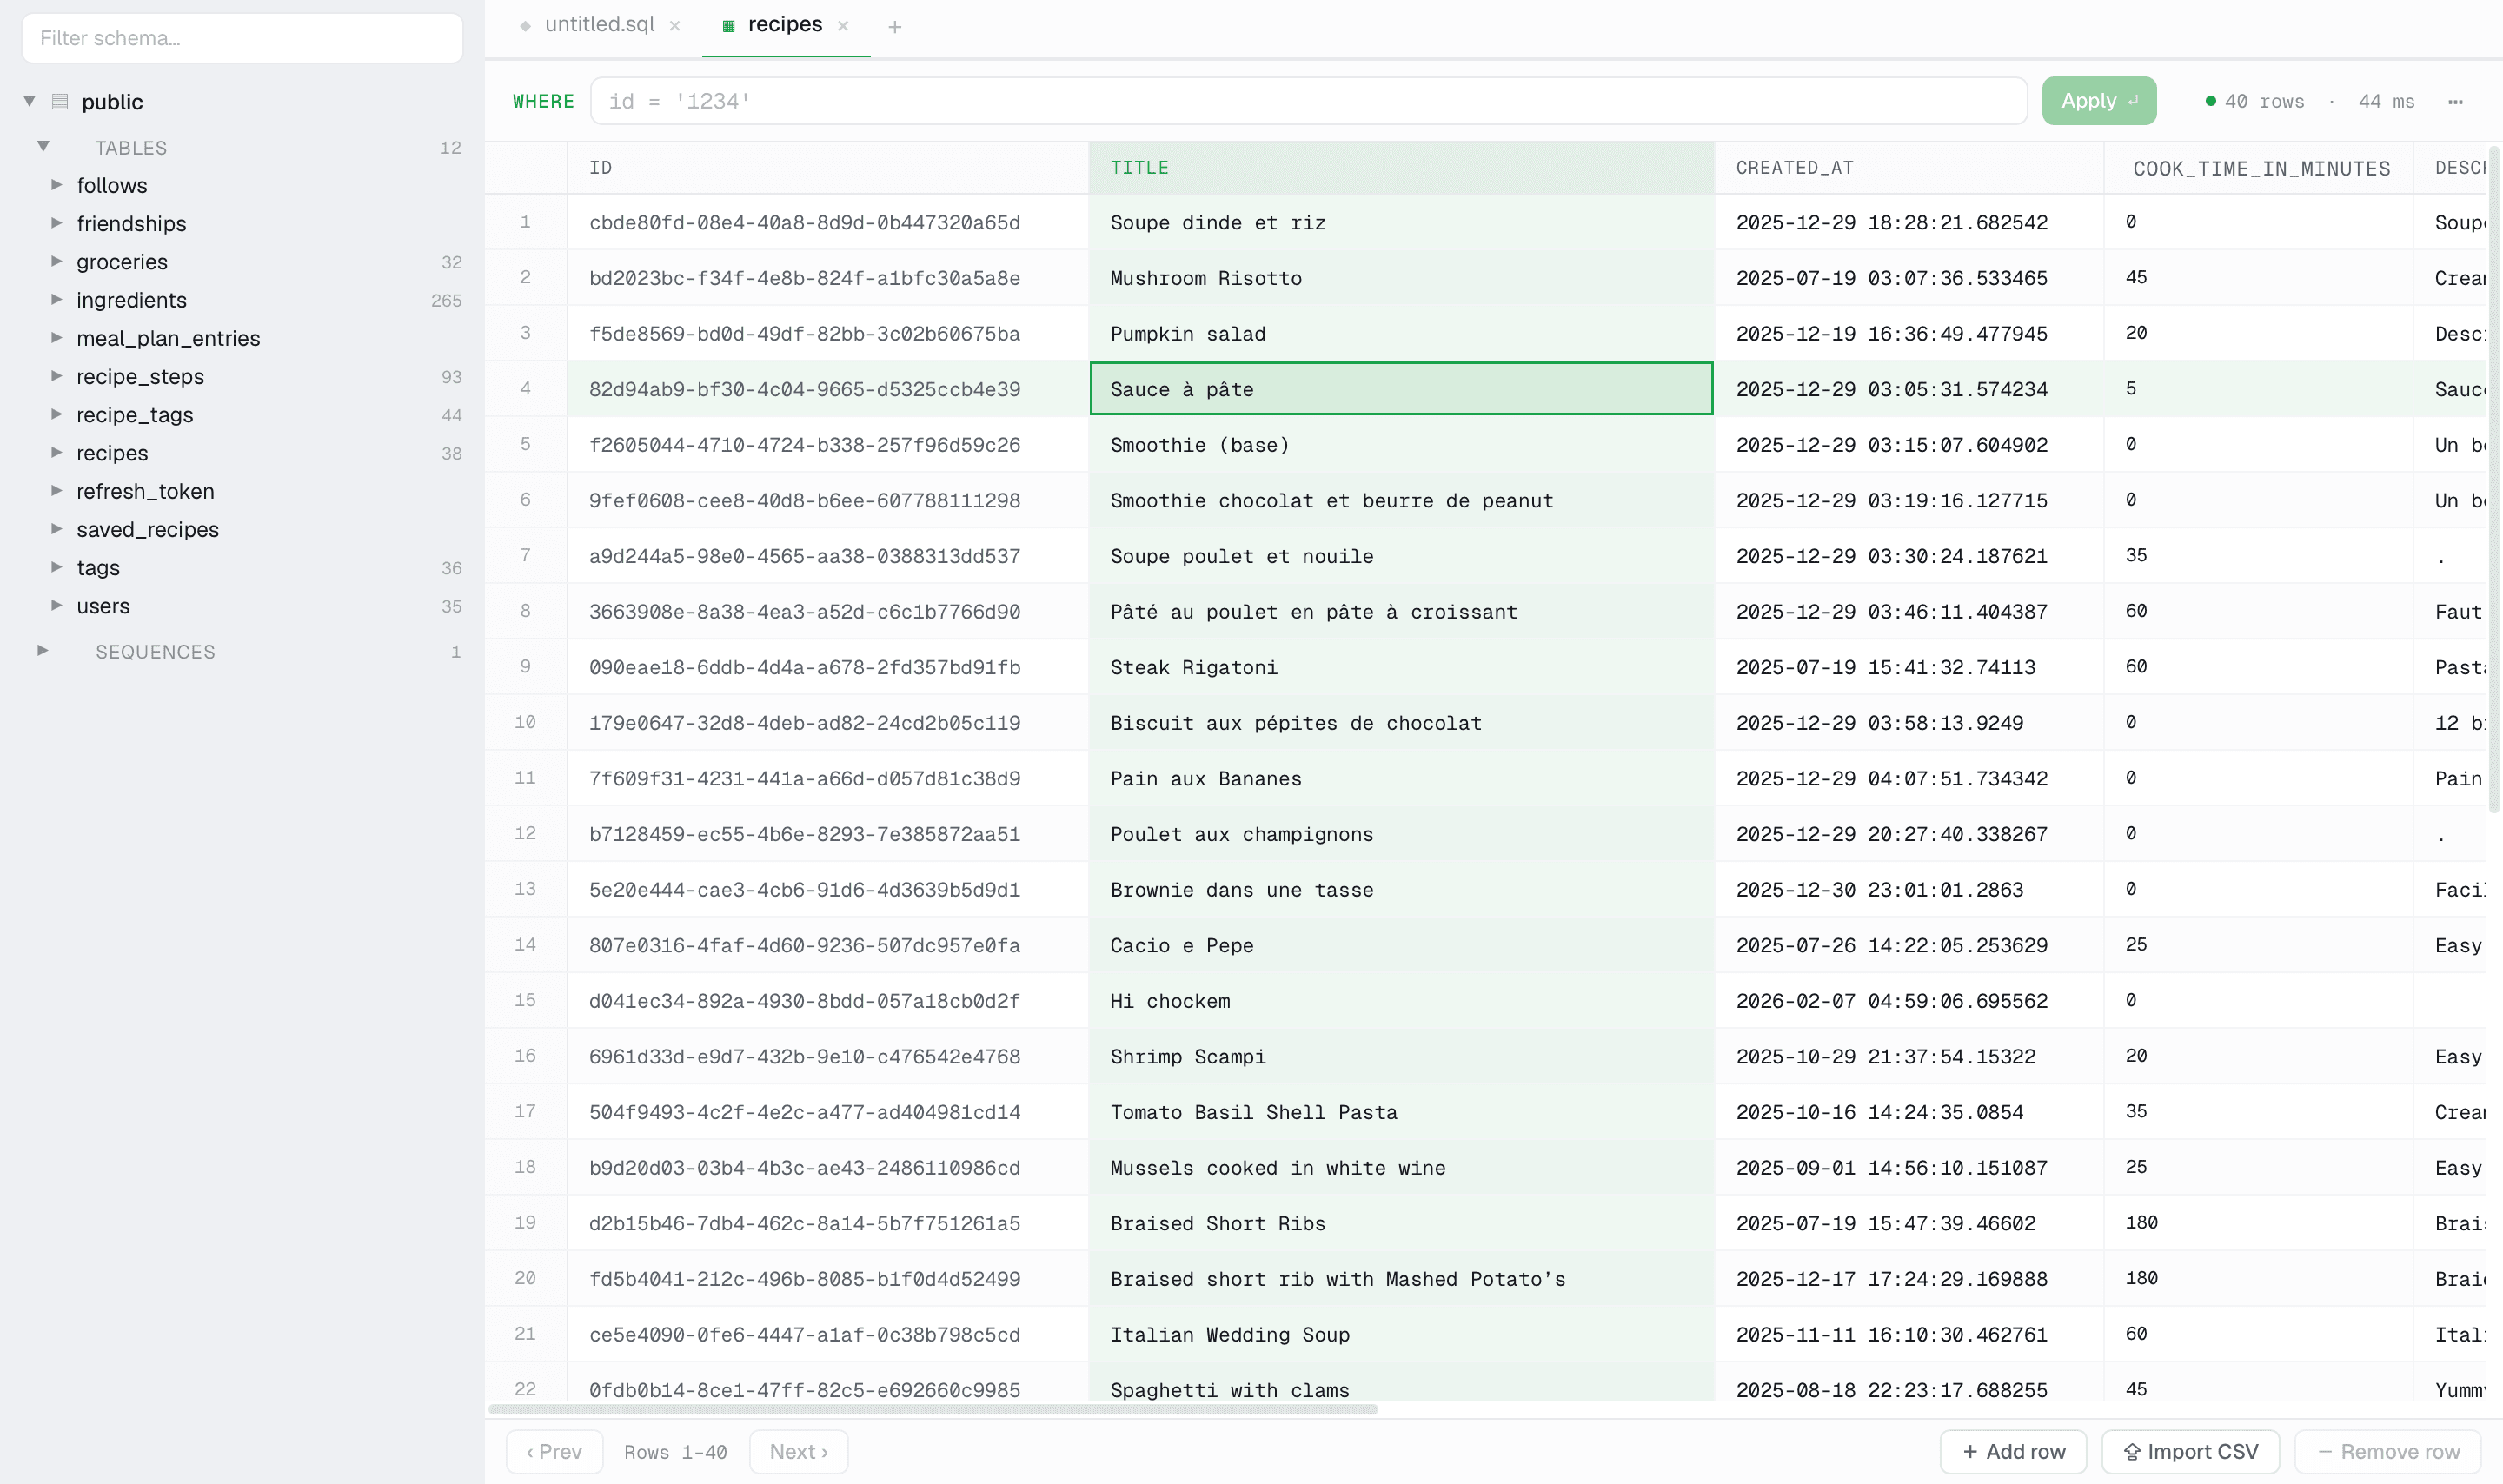Expand the meal_plan_entries table
This screenshot has width=2503, height=1484.
pyautogui.click(x=57, y=338)
